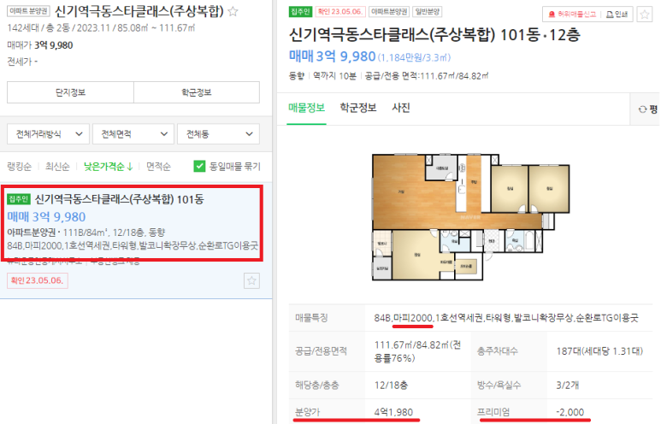
Task: Click the 학군정보 button under complex summary
Action: coord(197,92)
